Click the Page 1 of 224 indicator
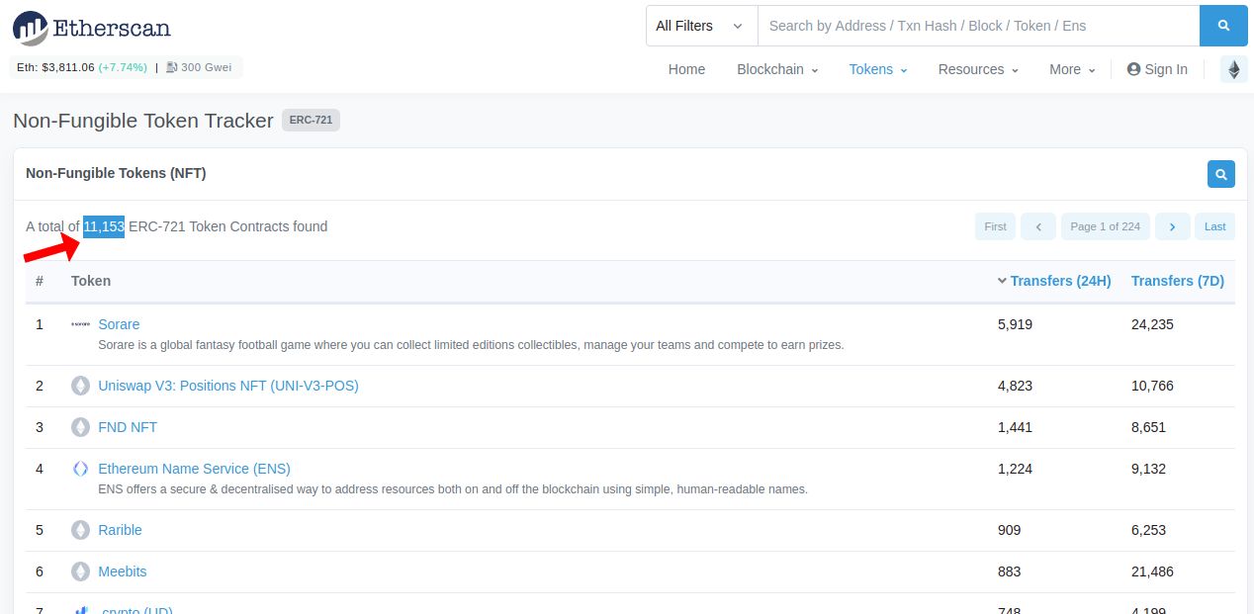Image resolution: width=1254 pixels, height=614 pixels. pyautogui.click(x=1106, y=226)
